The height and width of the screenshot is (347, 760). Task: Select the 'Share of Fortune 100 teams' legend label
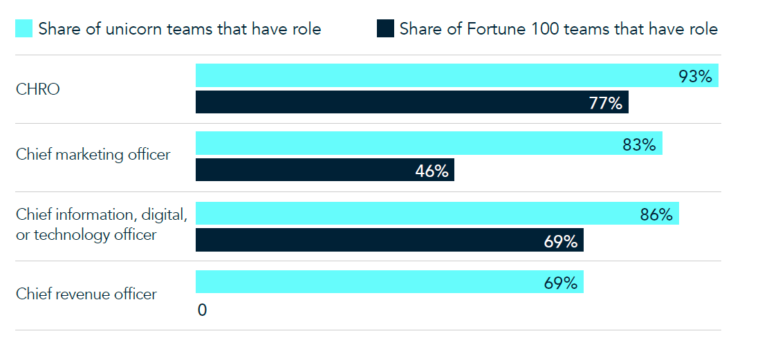point(558,28)
